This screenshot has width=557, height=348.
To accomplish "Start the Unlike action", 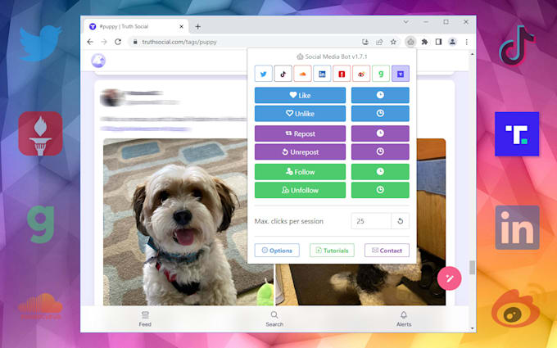I will point(300,114).
